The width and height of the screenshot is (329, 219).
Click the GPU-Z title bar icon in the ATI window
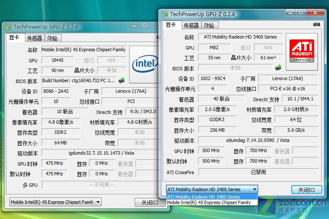(165, 14)
